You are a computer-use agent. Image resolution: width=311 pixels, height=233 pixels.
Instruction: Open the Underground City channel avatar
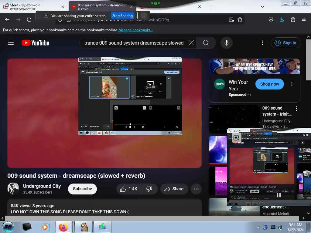[13, 188]
